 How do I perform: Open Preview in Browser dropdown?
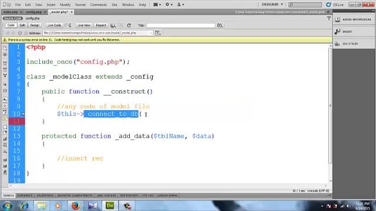[113, 25]
